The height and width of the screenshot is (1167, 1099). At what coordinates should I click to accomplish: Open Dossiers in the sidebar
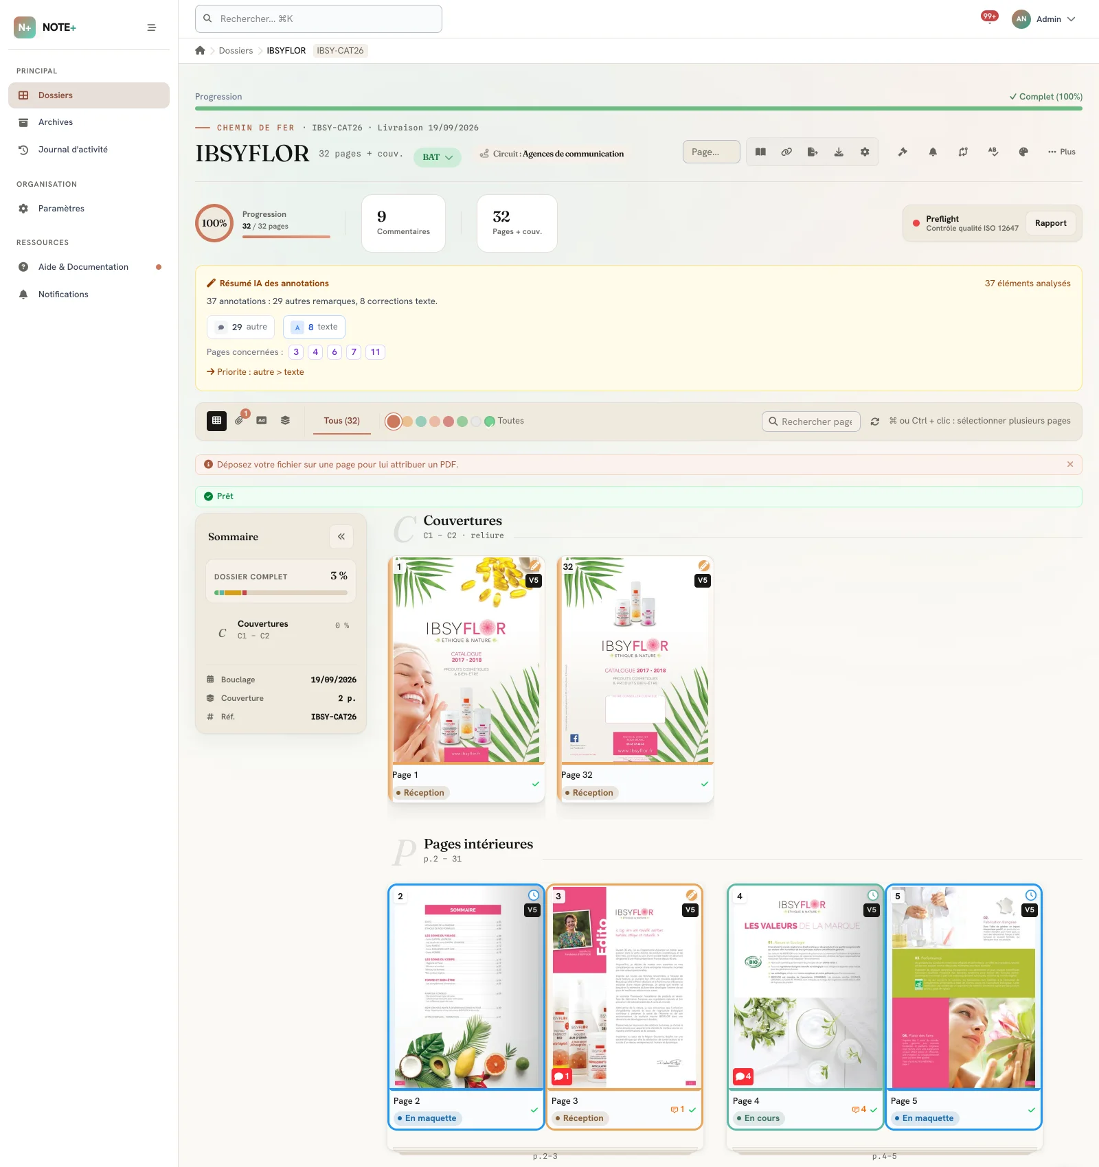89,95
